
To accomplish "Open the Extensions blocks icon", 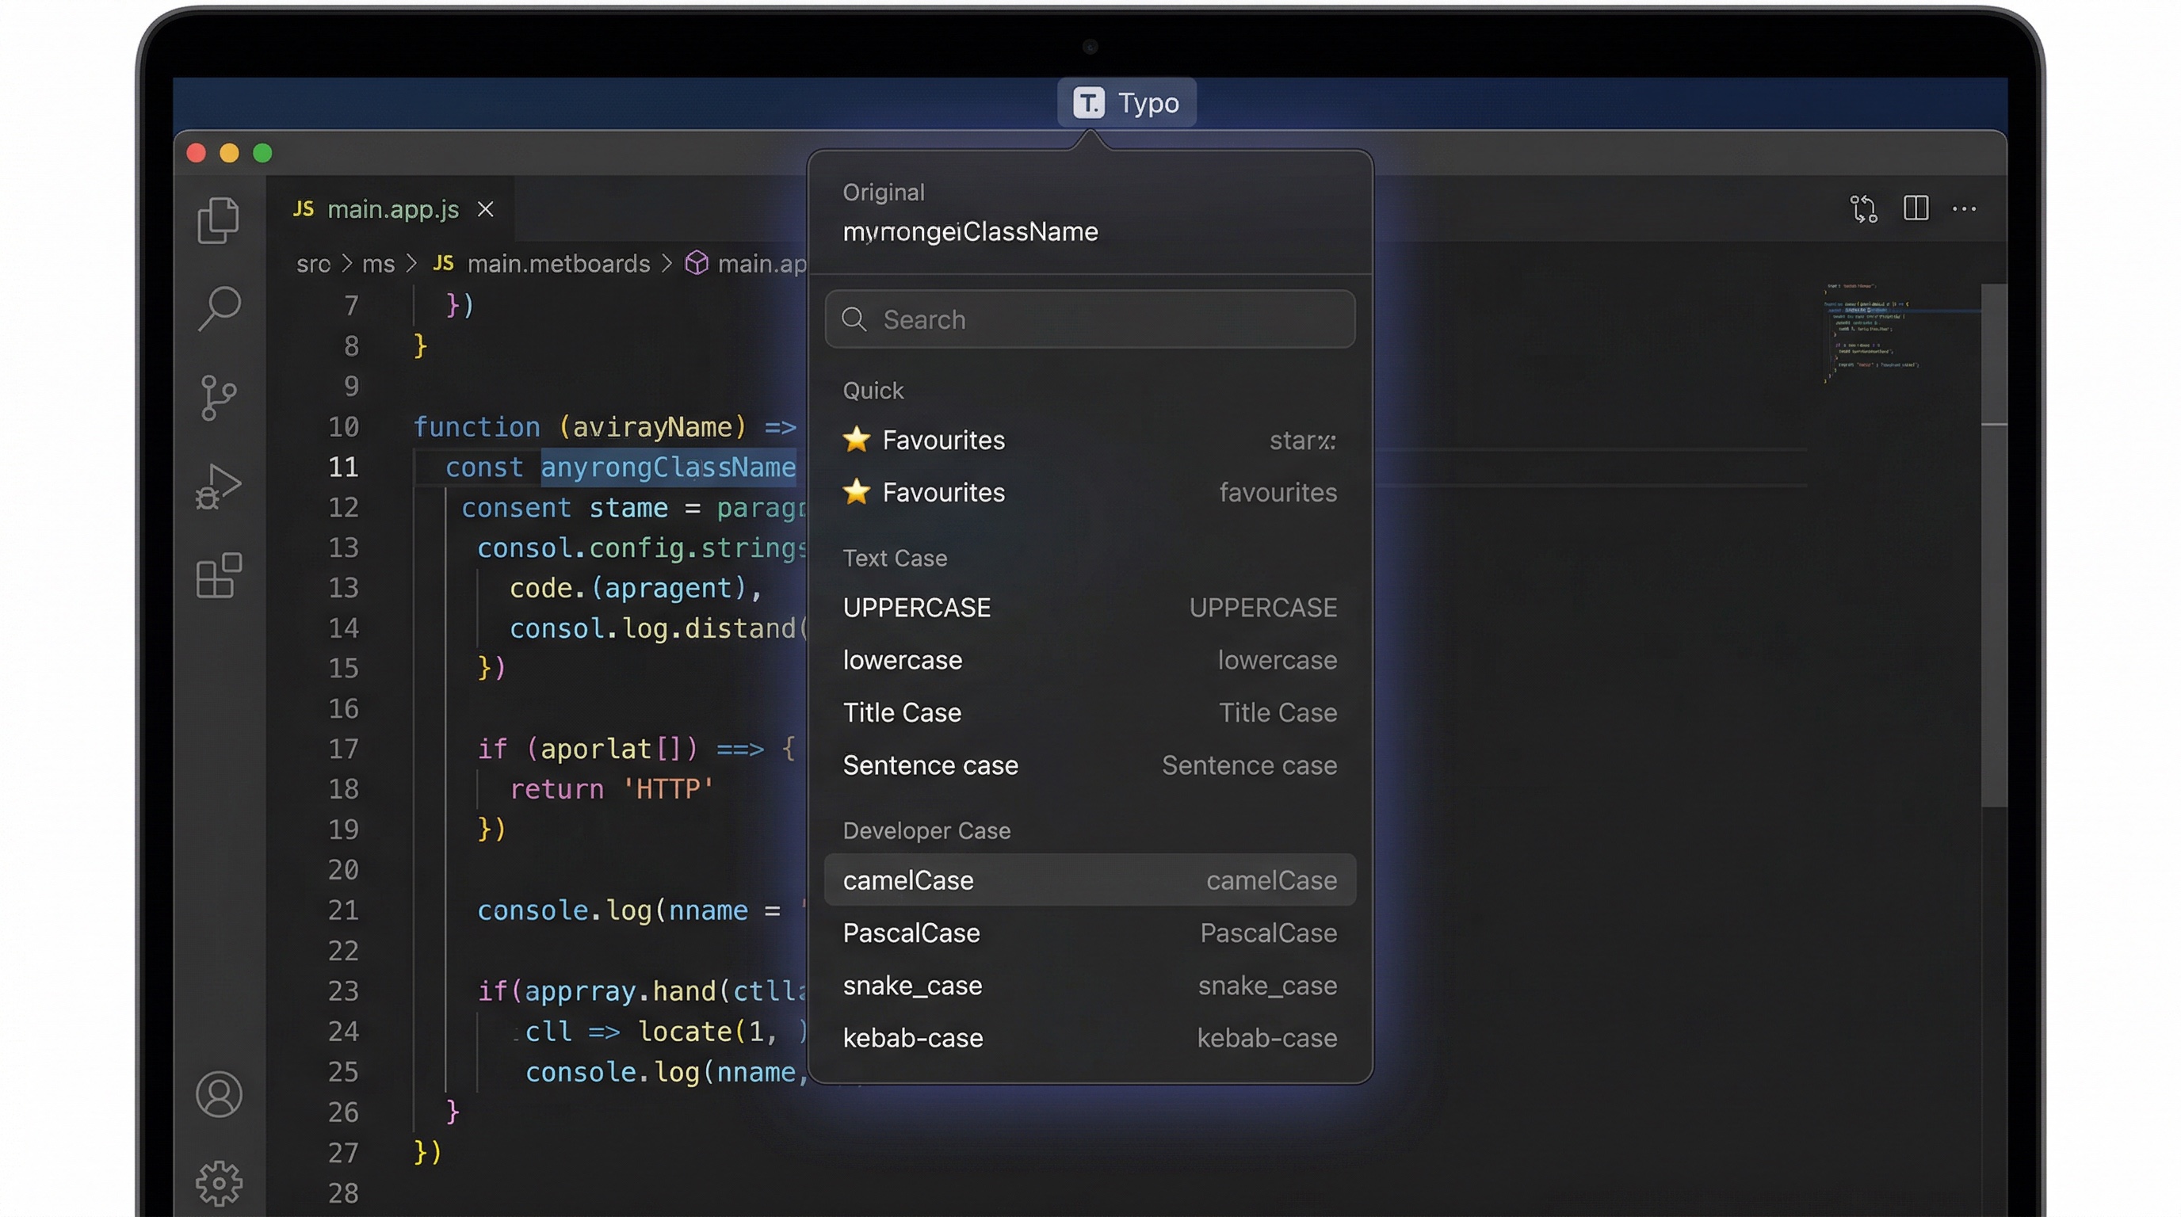I will [x=219, y=575].
